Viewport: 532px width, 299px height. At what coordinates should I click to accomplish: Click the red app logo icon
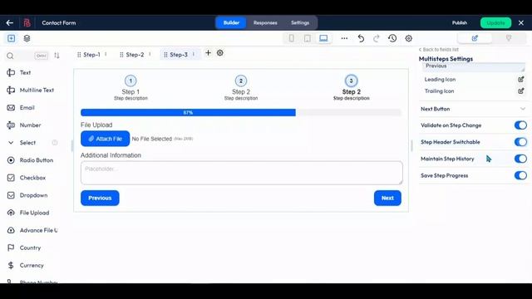27,22
